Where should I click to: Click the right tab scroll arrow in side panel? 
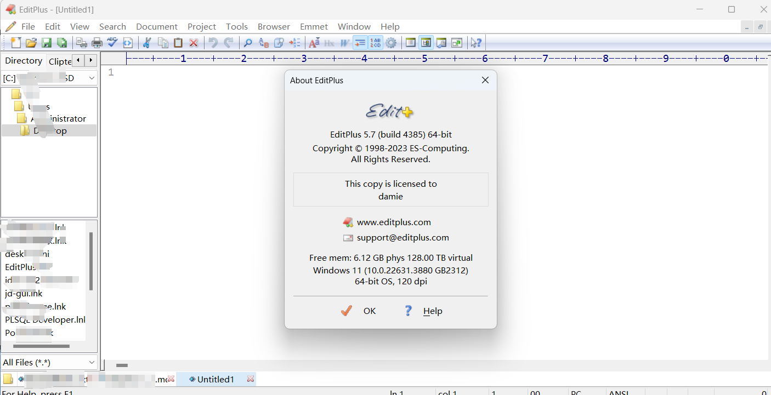click(91, 60)
